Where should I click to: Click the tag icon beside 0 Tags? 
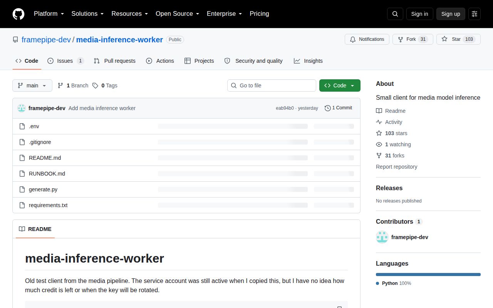point(95,85)
